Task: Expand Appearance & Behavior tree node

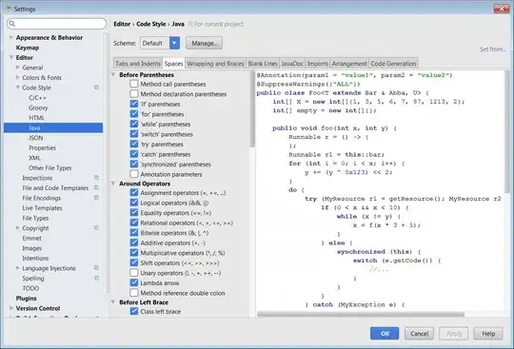Action: pyautogui.click(x=11, y=37)
